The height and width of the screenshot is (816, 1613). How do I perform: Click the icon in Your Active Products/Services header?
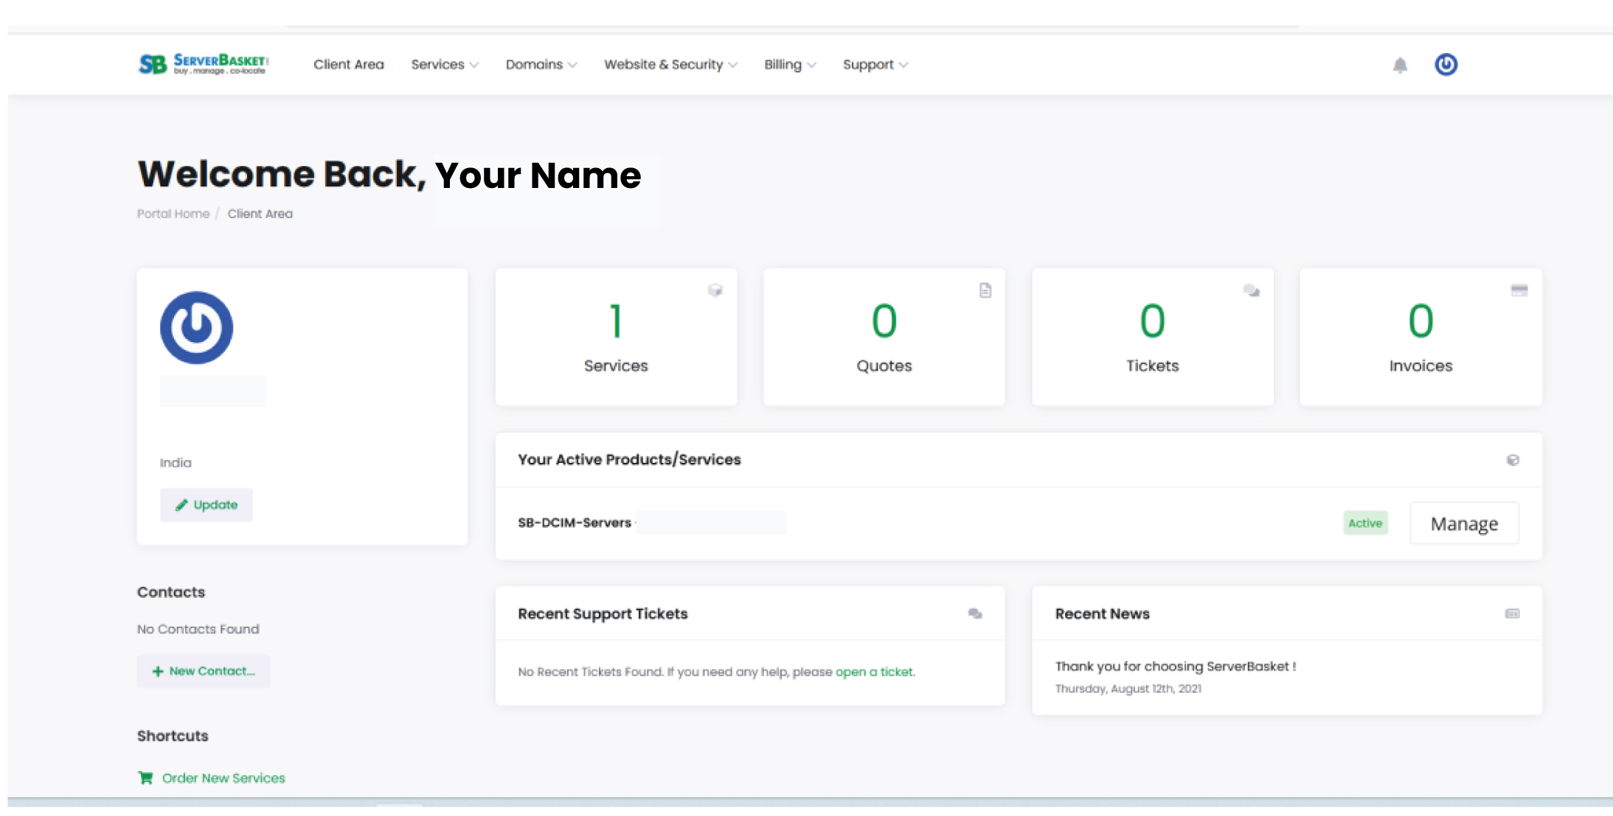(x=1513, y=458)
